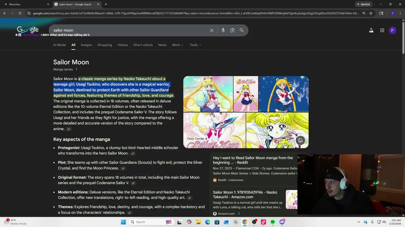Switch to the Short videos tab
405x227 pixels.
(x=143, y=45)
